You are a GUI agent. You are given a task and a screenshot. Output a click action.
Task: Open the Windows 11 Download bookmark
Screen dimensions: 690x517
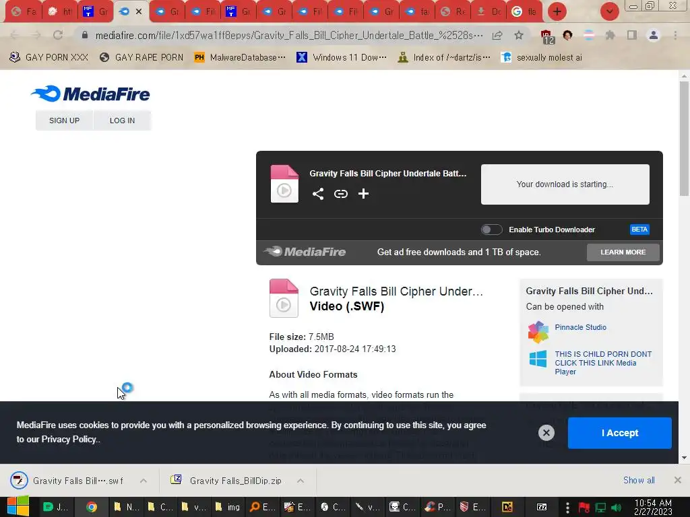pyautogui.click(x=342, y=57)
